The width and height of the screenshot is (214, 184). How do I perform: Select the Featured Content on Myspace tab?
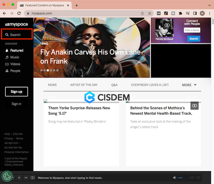(x=44, y=5)
